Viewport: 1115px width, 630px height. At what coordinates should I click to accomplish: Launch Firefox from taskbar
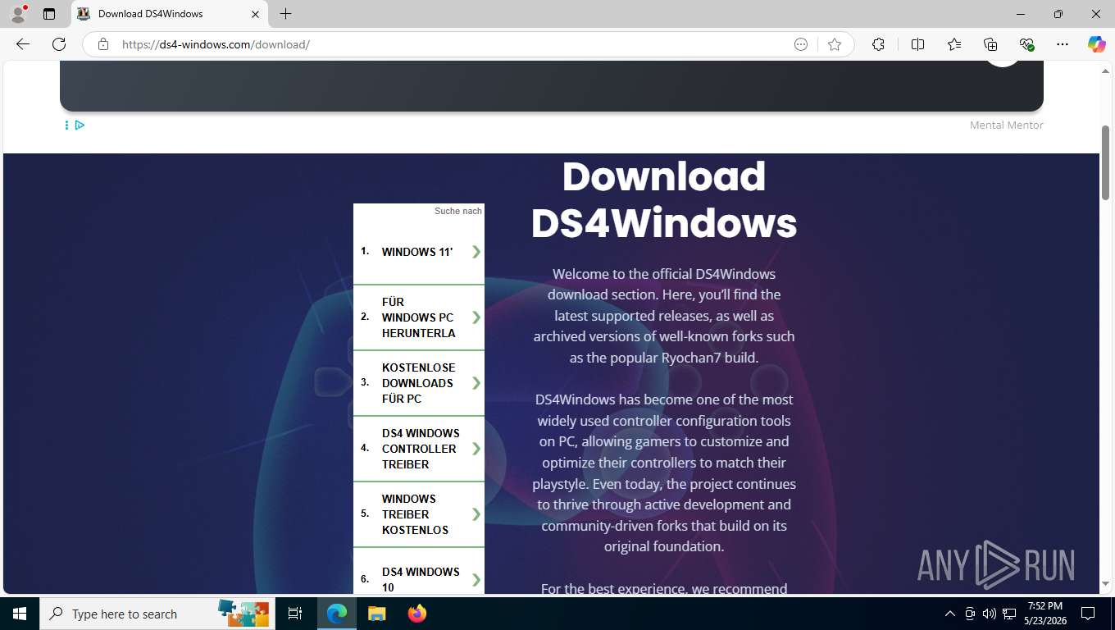click(x=417, y=614)
